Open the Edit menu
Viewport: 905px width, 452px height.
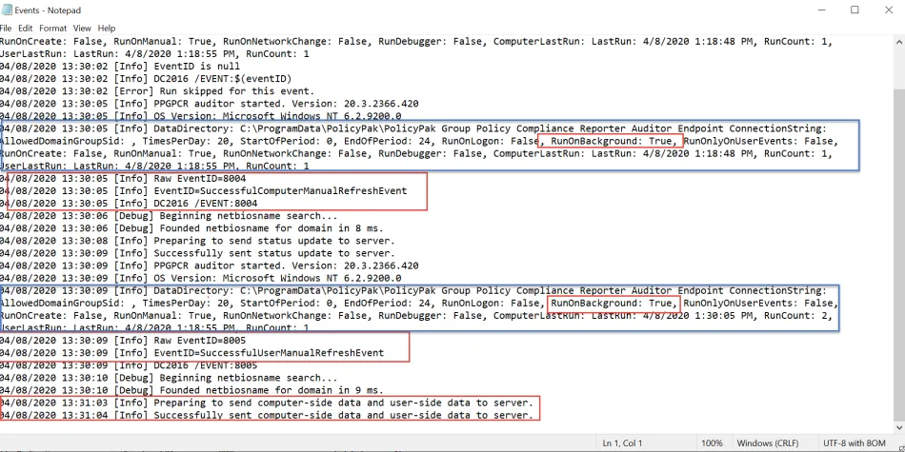click(25, 29)
